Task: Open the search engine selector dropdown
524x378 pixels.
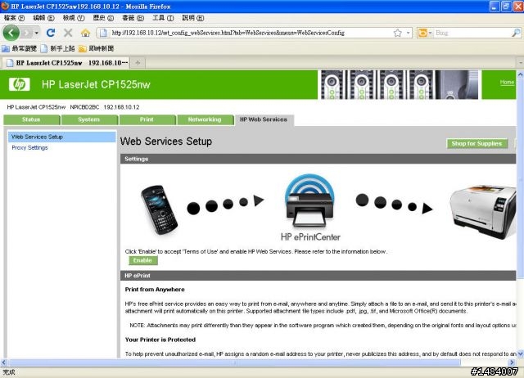Action: (x=426, y=33)
